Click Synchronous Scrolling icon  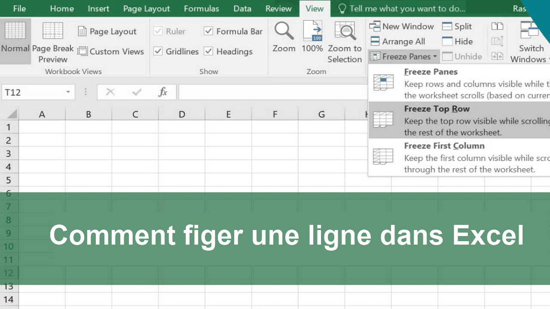tap(497, 41)
